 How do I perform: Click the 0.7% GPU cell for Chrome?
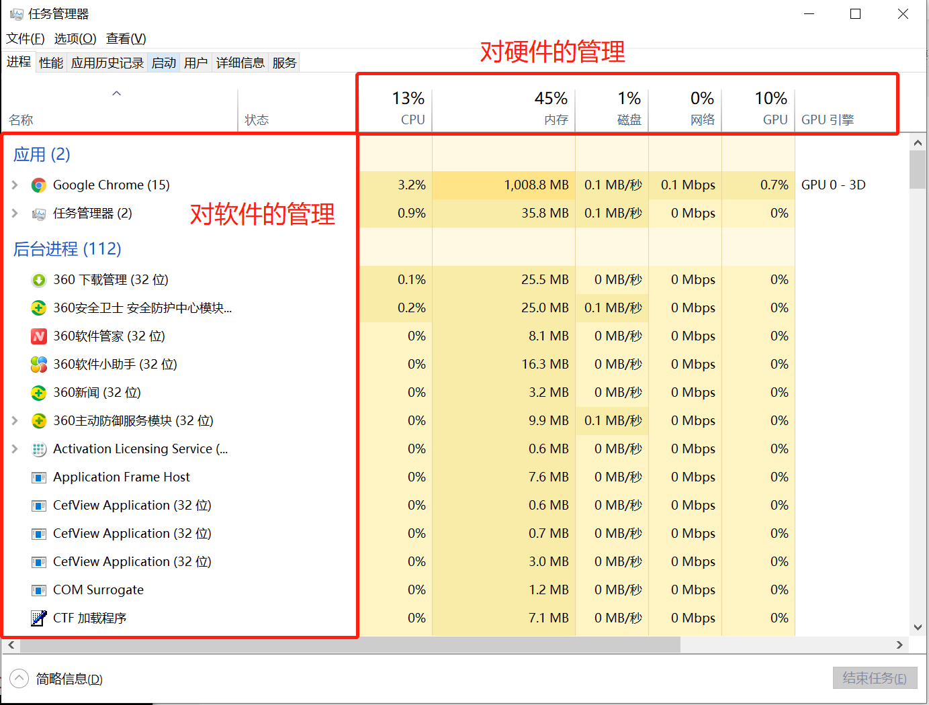(x=758, y=185)
